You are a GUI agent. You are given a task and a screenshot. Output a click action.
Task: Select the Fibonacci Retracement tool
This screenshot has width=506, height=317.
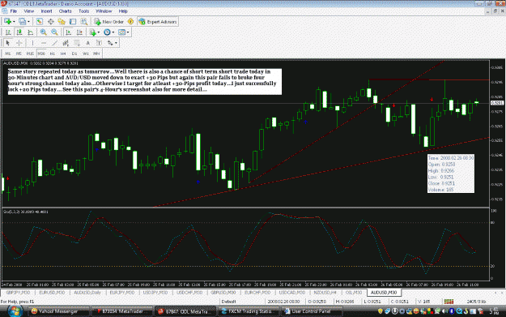(77, 43)
